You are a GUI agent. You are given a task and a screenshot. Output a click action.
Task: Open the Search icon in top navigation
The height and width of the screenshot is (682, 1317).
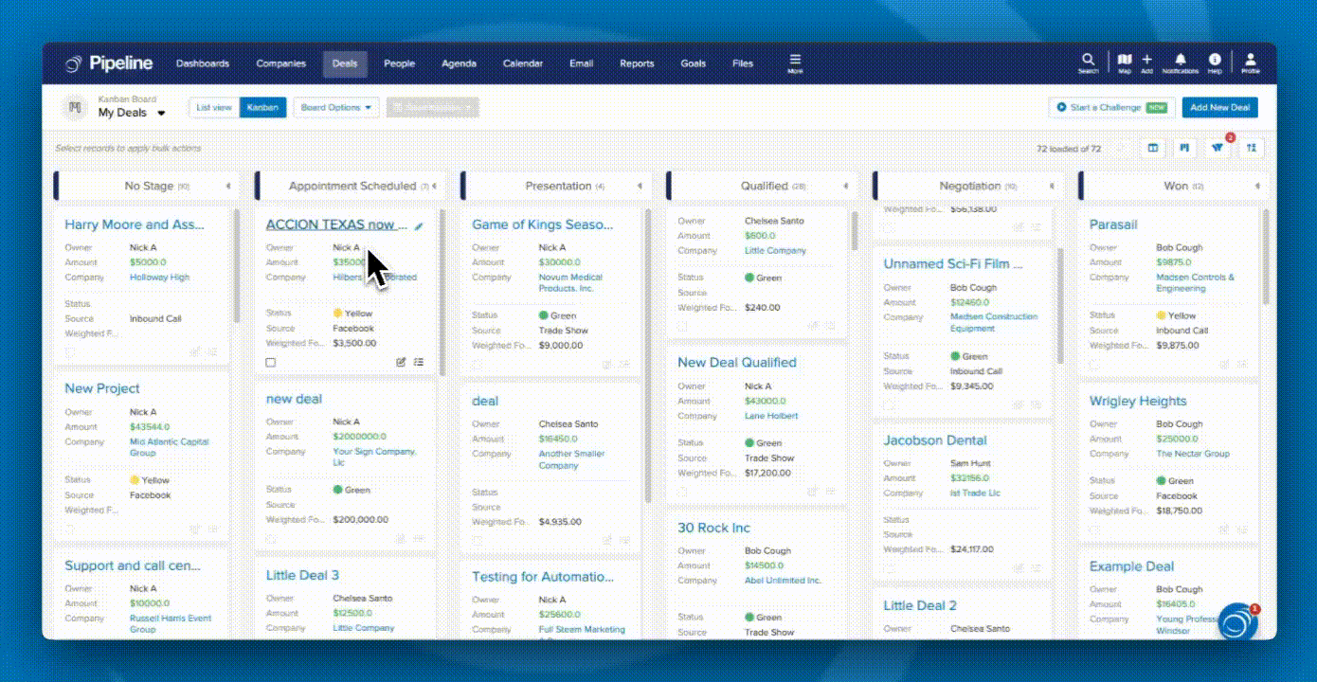tap(1087, 59)
